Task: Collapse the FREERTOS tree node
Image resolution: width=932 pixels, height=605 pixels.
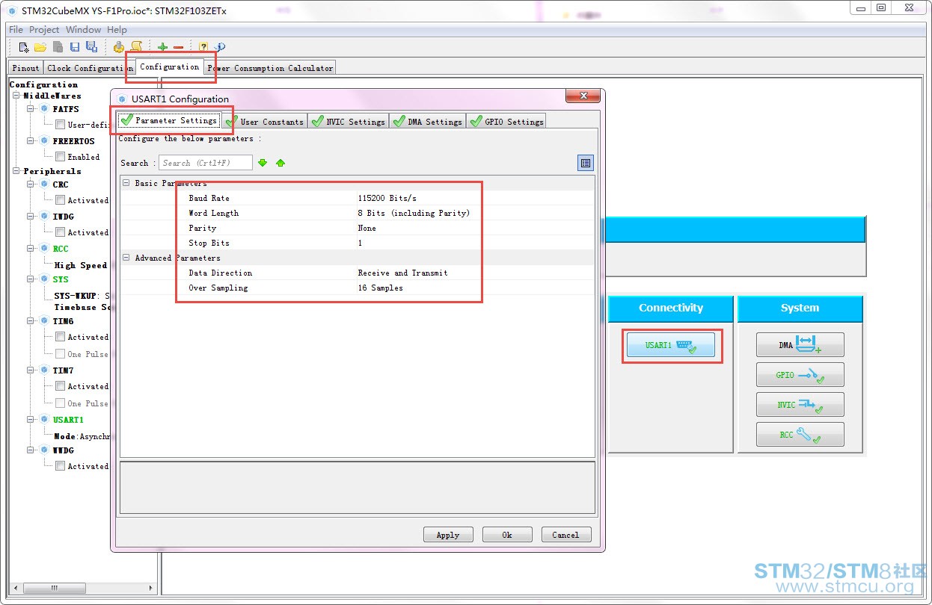Action: pyautogui.click(x=31, y=141)
